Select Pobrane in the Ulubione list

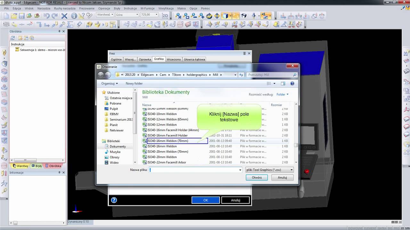tap(115, 103)
